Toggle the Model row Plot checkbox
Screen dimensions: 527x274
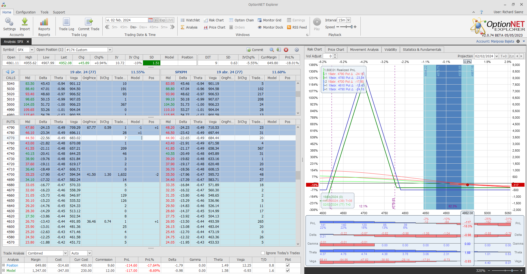pos(288,270)
